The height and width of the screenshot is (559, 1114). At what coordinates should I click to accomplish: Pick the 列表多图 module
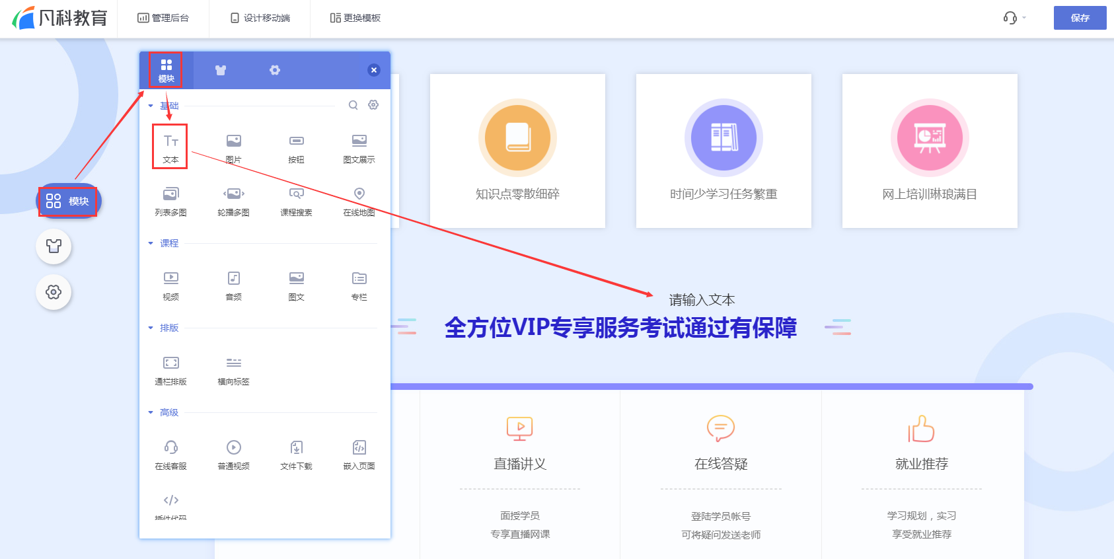[170, 201]
